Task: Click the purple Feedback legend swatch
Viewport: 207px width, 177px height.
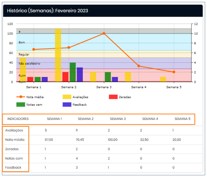Action: click(67, 105)
